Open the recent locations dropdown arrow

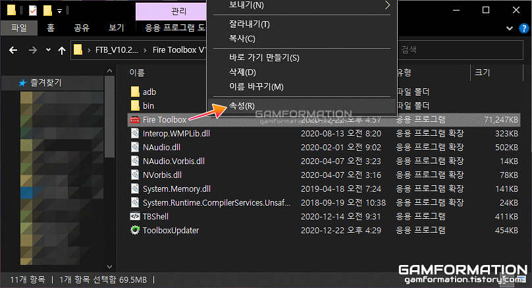coord(48,50)
